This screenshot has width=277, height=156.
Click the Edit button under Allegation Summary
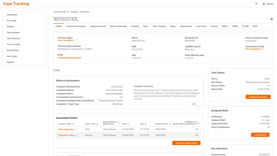click(x=194, y=104)
